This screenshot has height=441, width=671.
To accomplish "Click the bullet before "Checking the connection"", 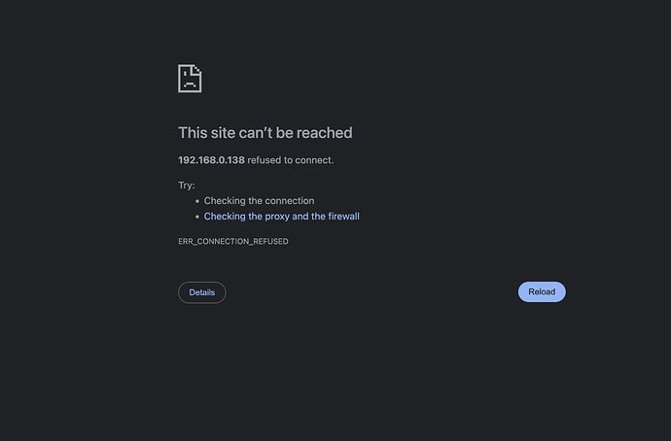I will point(197,201).
